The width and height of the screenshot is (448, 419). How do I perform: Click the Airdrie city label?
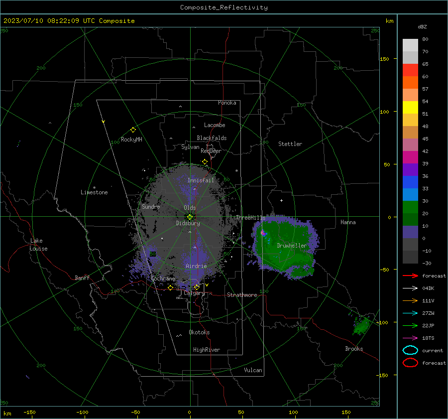click(196, 266)
